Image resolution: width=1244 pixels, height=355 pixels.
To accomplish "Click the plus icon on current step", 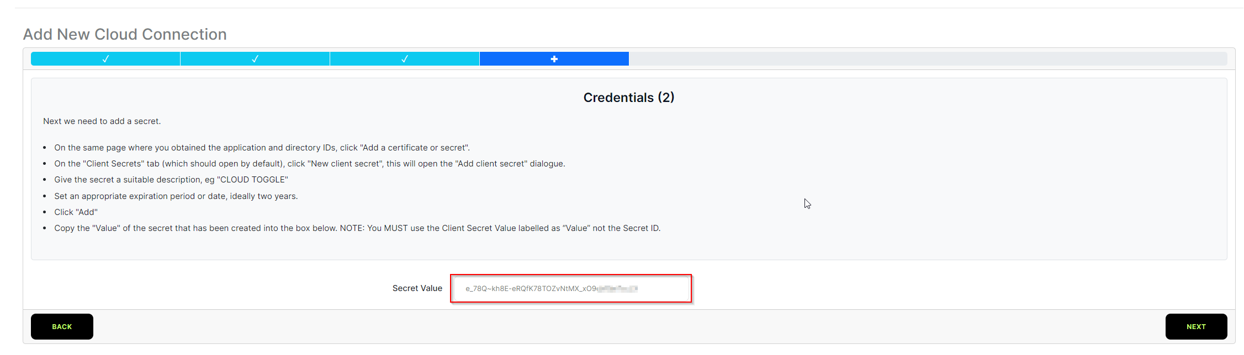I will [554, 59].
